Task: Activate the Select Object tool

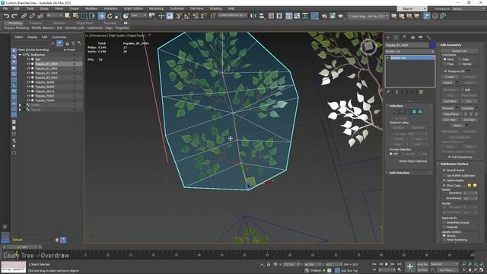Action: pos(68,16)
